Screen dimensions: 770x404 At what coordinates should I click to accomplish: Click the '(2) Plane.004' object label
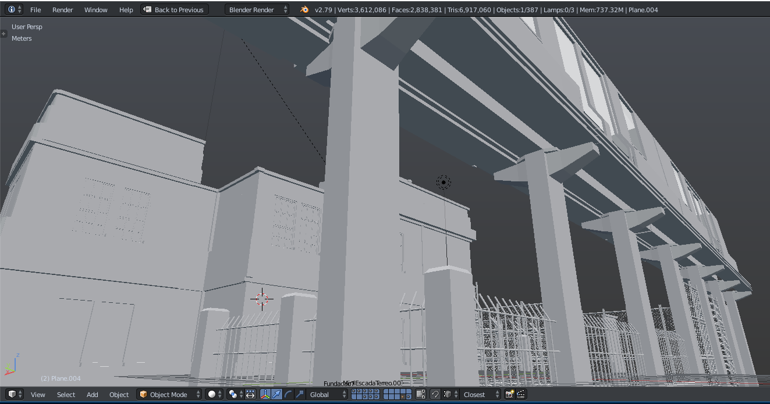point(61,378)
